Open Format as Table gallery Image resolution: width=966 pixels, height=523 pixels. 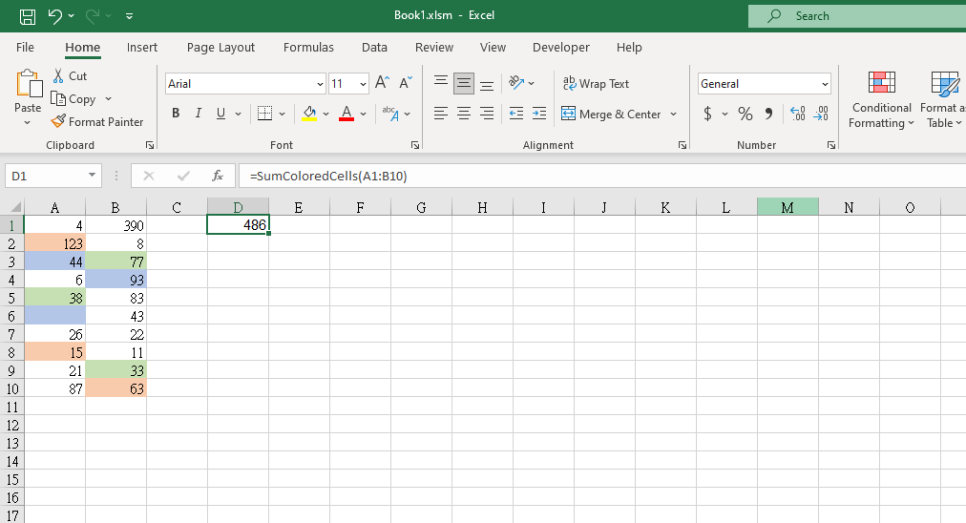tap(943, 100)
